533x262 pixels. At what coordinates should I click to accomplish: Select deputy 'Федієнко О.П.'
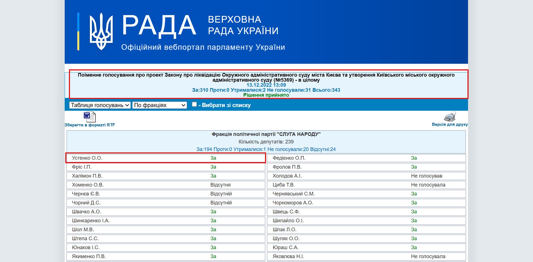point(289,158)
